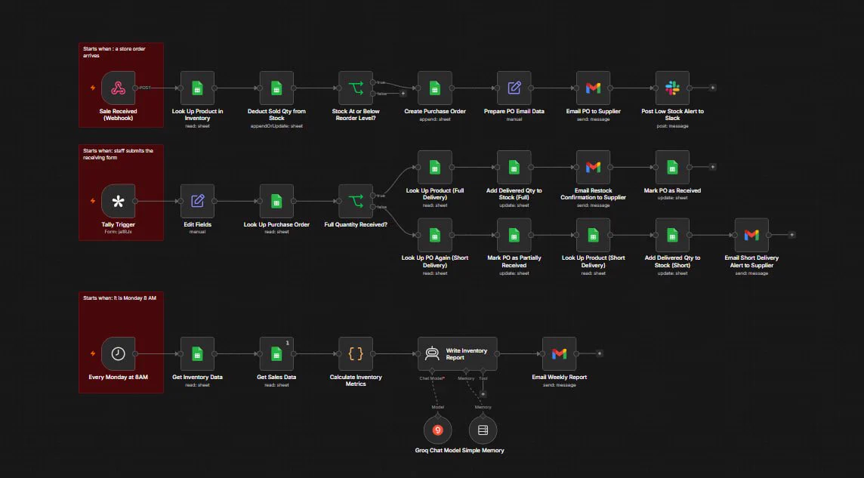
Task: Open Deduct Sold Qty from Stock node
Action: [x=276, y=88]
